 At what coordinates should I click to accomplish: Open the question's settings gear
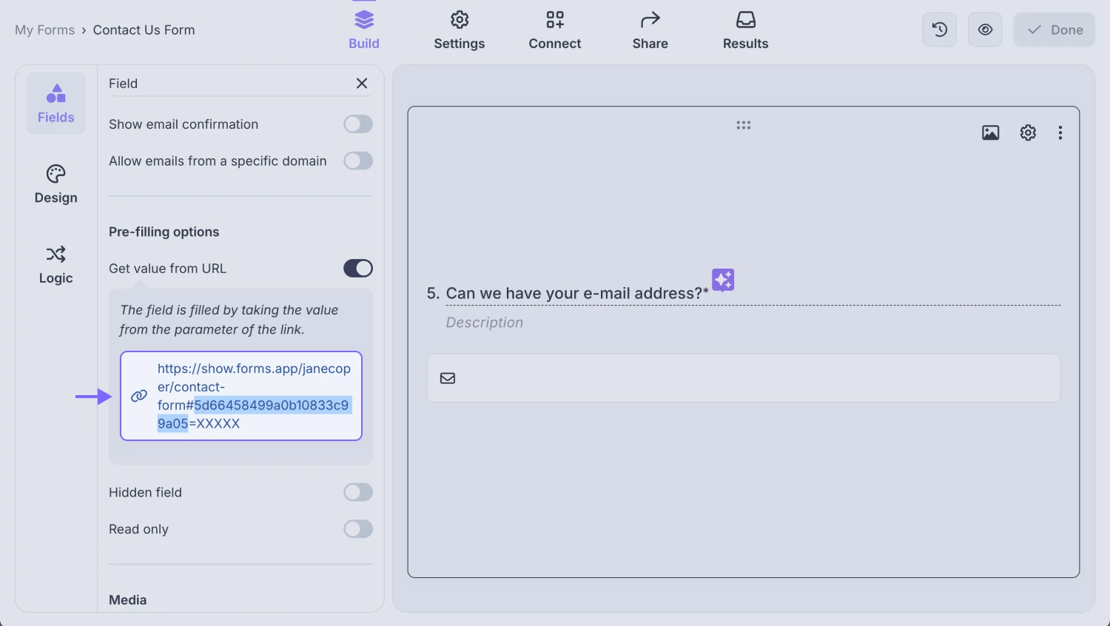point(1027,132)
